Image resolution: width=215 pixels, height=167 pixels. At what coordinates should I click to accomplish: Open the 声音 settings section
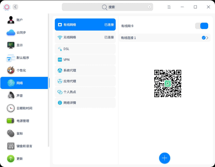pyautogui.click(x=24, y=95)
